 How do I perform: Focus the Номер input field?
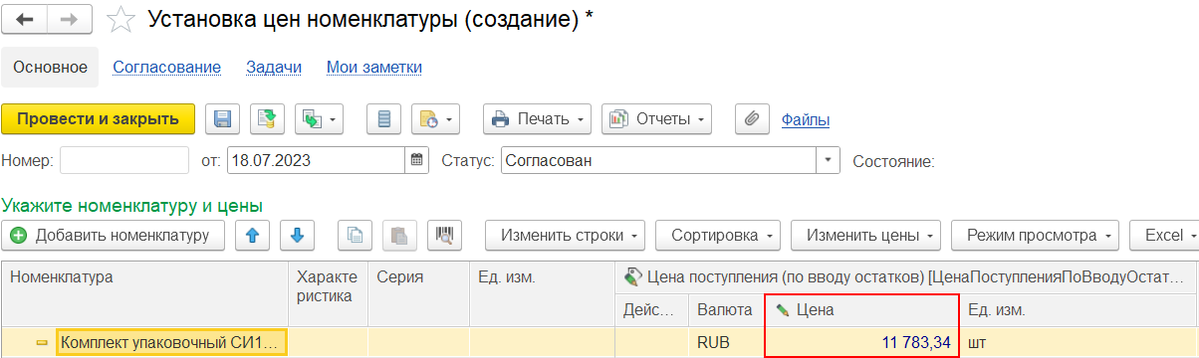(x=124, y=160)
